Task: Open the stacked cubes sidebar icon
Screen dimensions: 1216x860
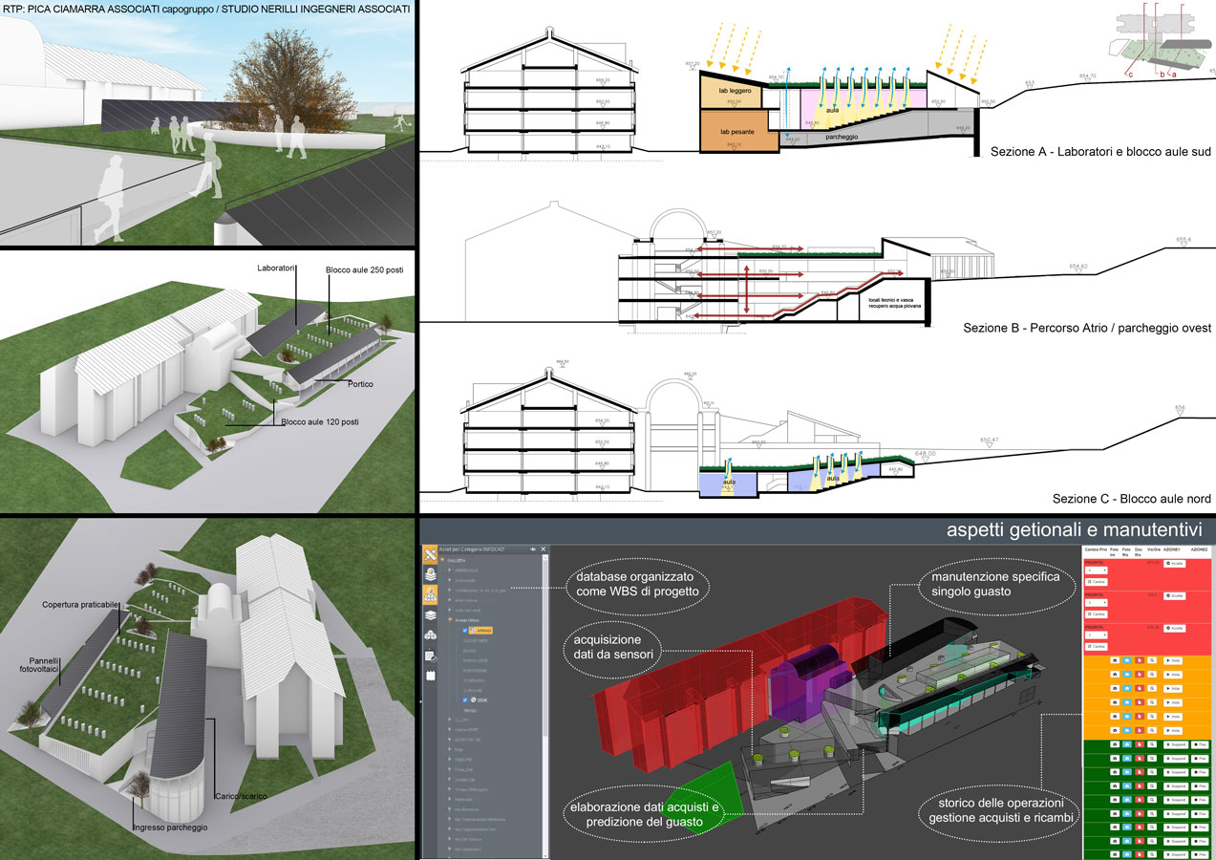Action: click(x=430, y=634)
